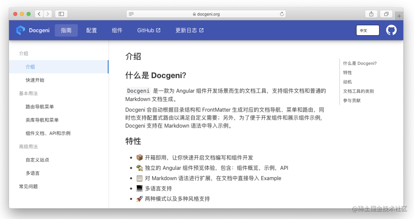This screenshot has width=414, height=219.
Task: Click the Docgeni logo icon
Action: tap(20, 30)
